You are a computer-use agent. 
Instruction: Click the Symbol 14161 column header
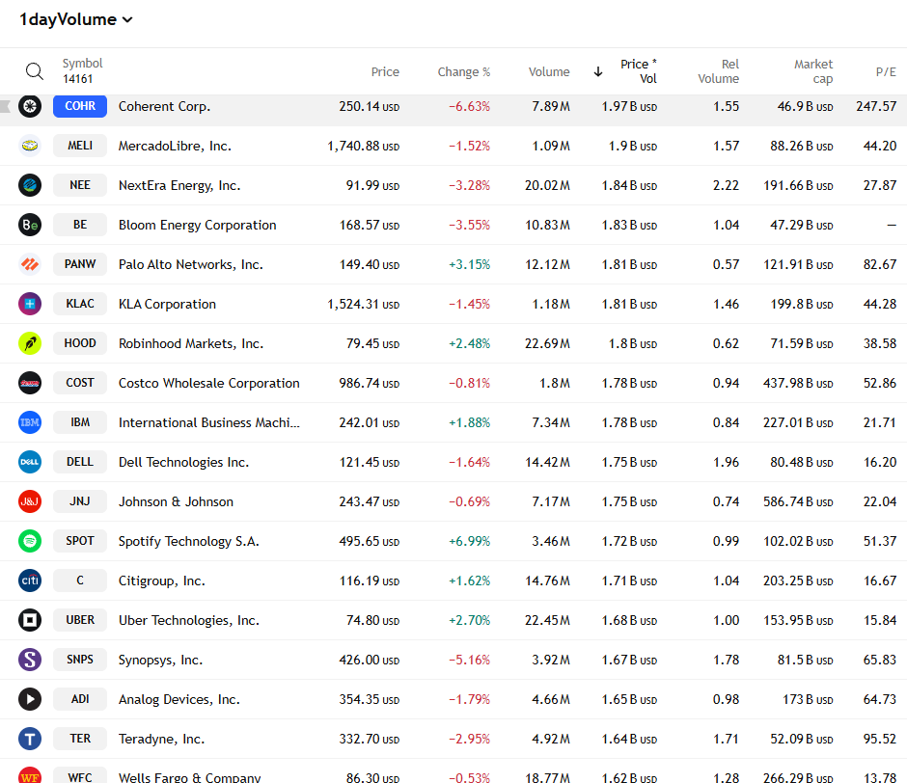point(83,71)
